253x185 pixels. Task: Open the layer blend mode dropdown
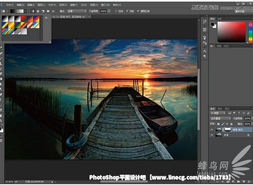pyautogui.click(x=220, y=119)
